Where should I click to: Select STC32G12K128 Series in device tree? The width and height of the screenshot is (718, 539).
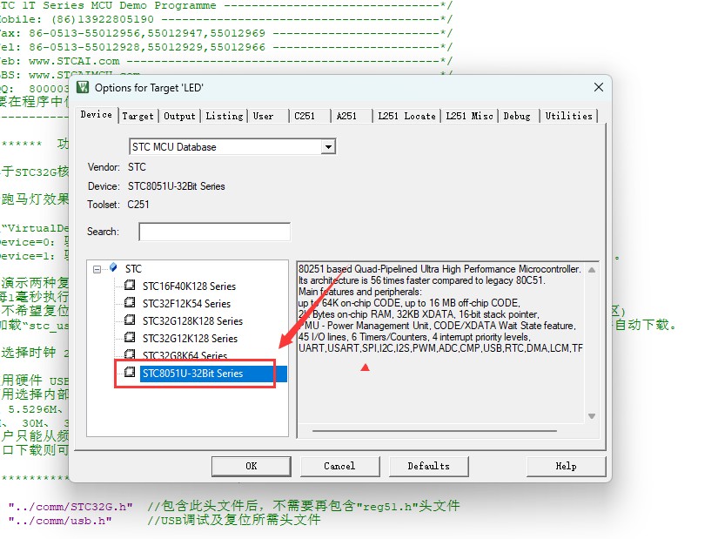(190, 339)
